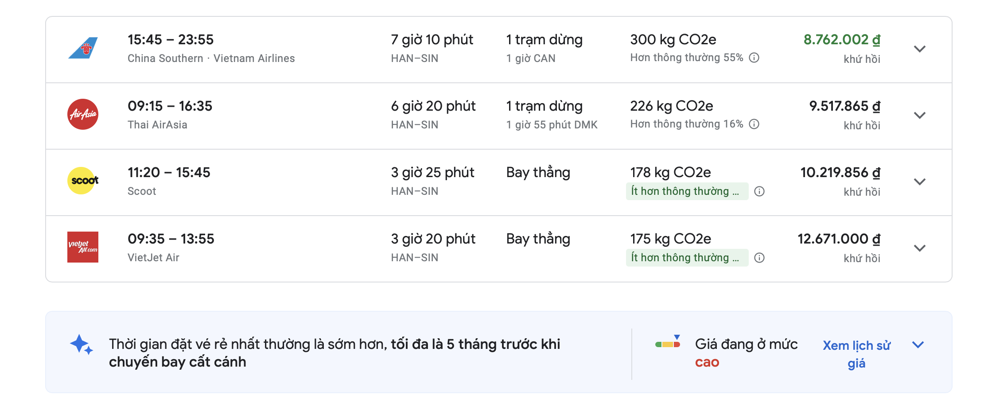Expand Scoot flight details chevron
This screenshot has width=988, height=410.
(x=920, y=182)
